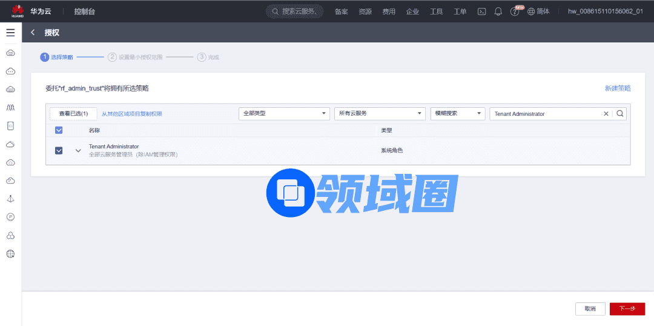Screen dimensions: 654x326
Task: Click the 新建策略 link
Action: pyautogui.click(x=618, y=88)
